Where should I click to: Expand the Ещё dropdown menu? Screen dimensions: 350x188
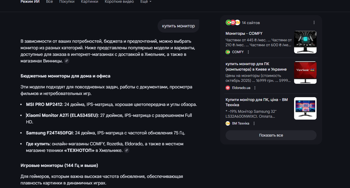146,2
